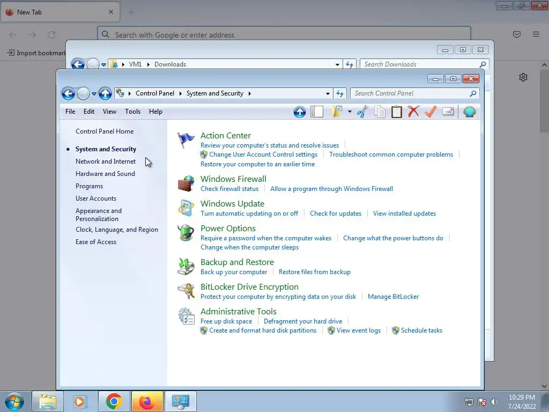The height and width of the screenshot is (412, 549).
Task: Expand the folder options toolbar dropdown arrow
Action: point(350,112)
